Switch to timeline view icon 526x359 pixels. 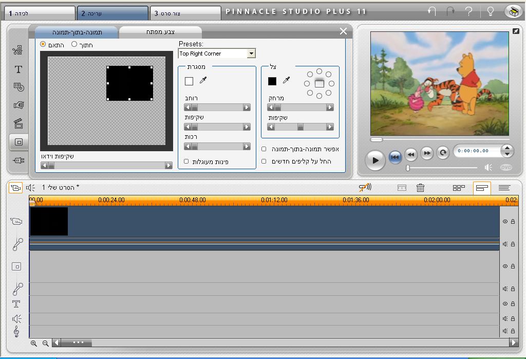[x=482, y=188]
